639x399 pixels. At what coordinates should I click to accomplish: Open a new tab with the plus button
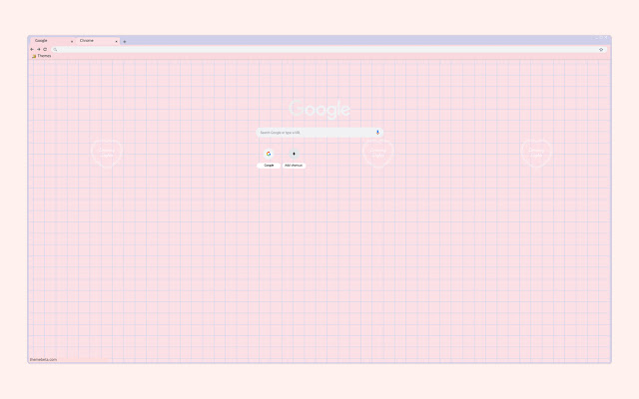(x=125, y=42)
